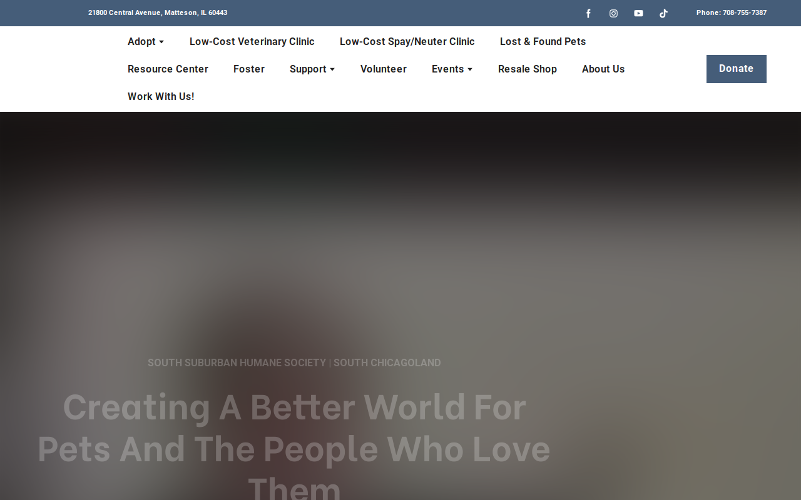Expand the Adopt dropdown menu
Viewport: 801px width, 500px height.
tap(146, 41)
